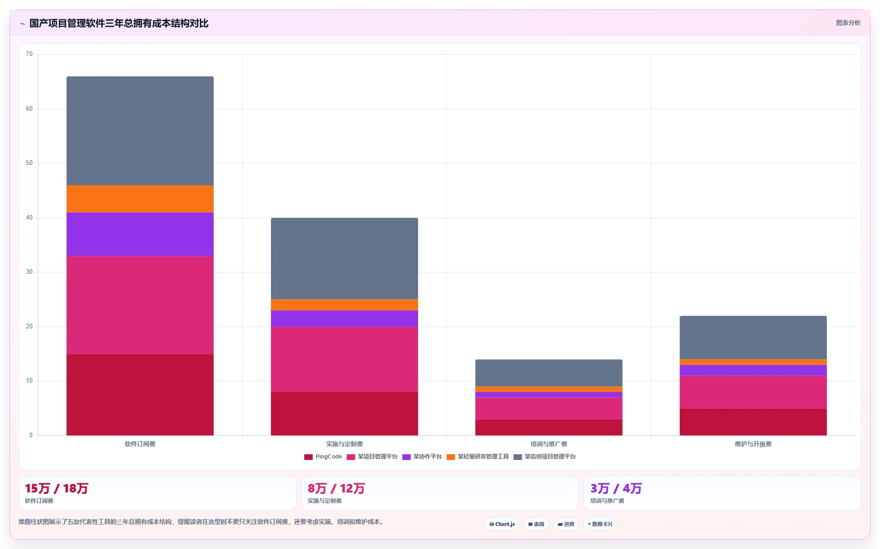Click the Chart.js tag
The width and height of the screenshot is (880, 549).
(502, 524)
